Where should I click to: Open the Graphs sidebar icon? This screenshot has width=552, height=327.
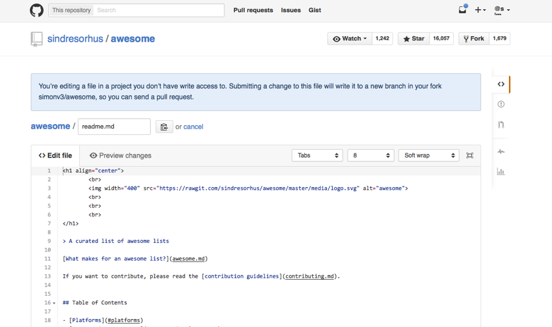point(501,172)
